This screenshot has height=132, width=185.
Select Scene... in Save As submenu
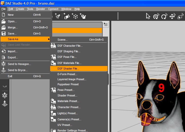click(79, 40)
